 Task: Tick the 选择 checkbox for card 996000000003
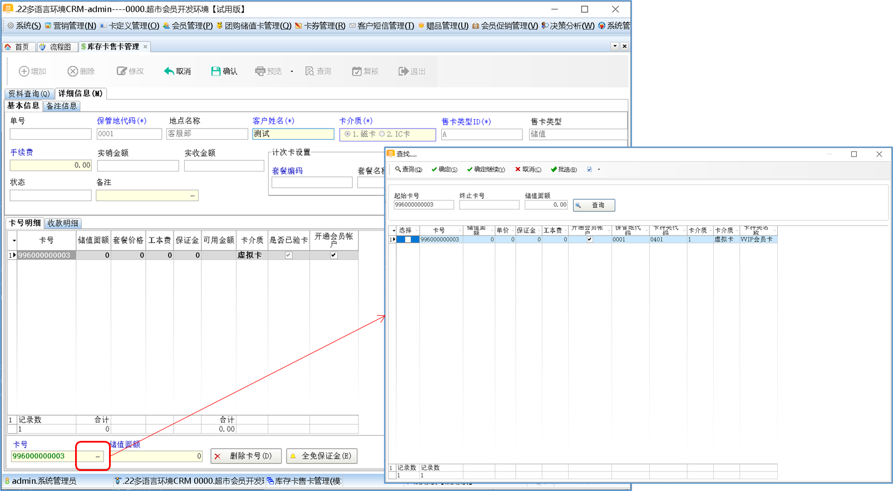pyautogui.click(x=408, y=239)
